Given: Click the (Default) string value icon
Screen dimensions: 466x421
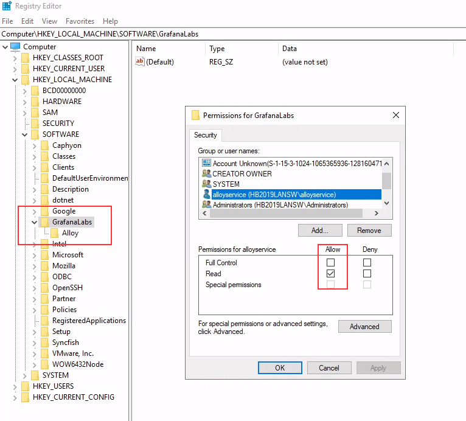Looking at the screenshot, I should 140,61.
